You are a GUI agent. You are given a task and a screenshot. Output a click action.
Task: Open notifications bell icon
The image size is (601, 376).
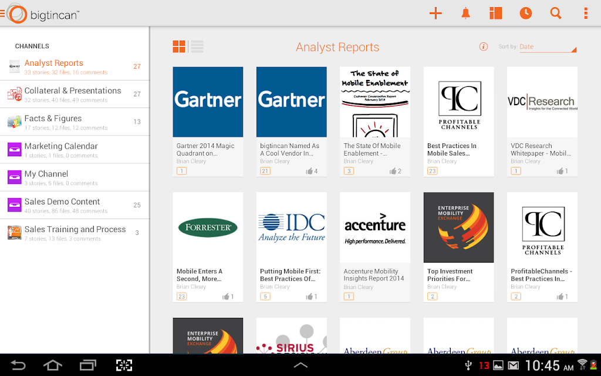point(465,14)
